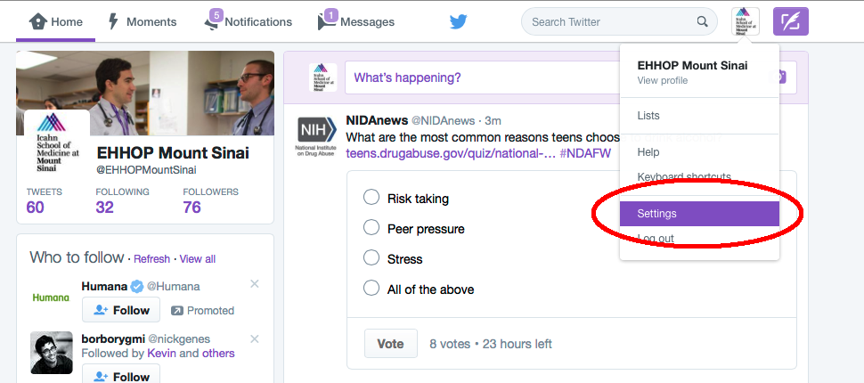Dismiss Humana follow suggestion
This screenshot has height=383, width=864.
point(255,284)
